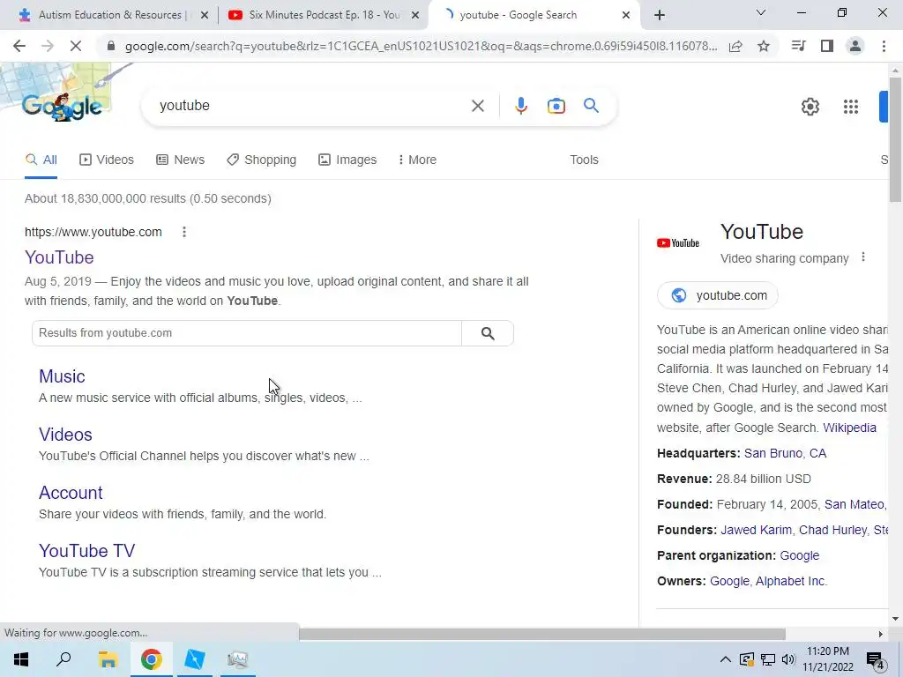The height and width of the screenshot is (677, 903).
Task: Select the Images filter tab
Action: tap(347, 160)
